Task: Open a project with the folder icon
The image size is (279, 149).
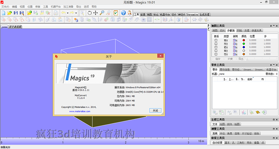Action: click(9, 13)
